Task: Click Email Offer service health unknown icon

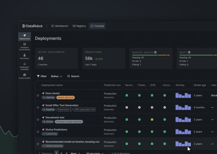Action: (127, 107)
